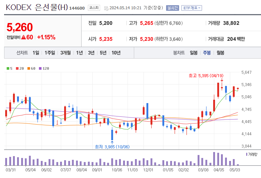Image resolution: width=261 pixels, height=178 pixels.
Task: Click the 12/01 date axis label
Action: point(148,170)
